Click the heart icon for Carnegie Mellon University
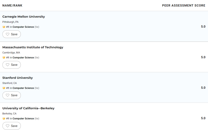Screen dimensions: 208x130 (8, 34)
